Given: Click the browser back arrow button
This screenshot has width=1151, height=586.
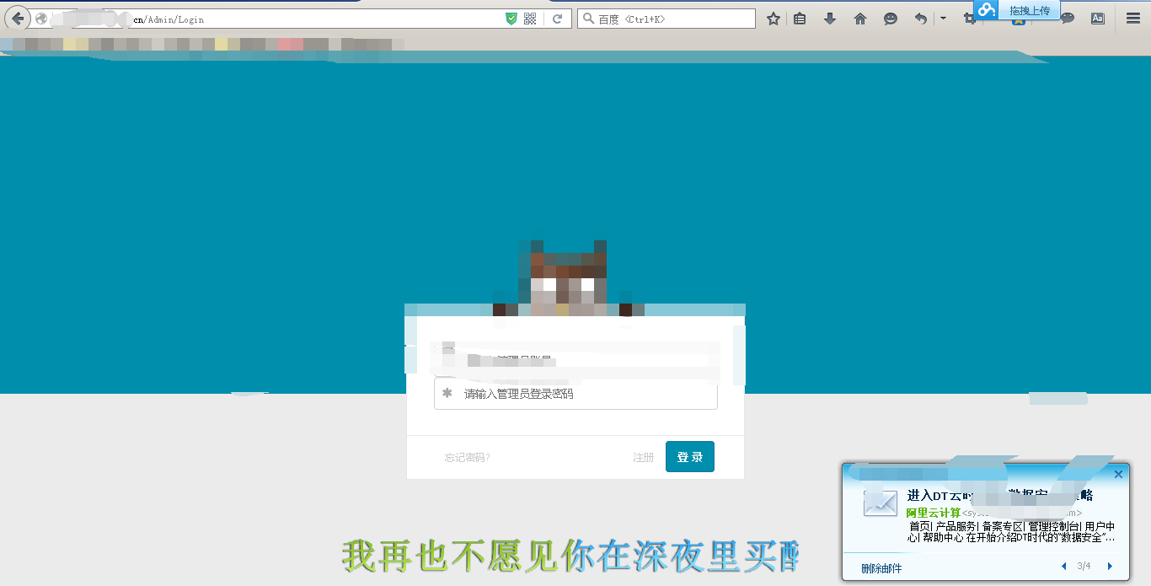Looking at the screenshot, I should pos(17,19).
